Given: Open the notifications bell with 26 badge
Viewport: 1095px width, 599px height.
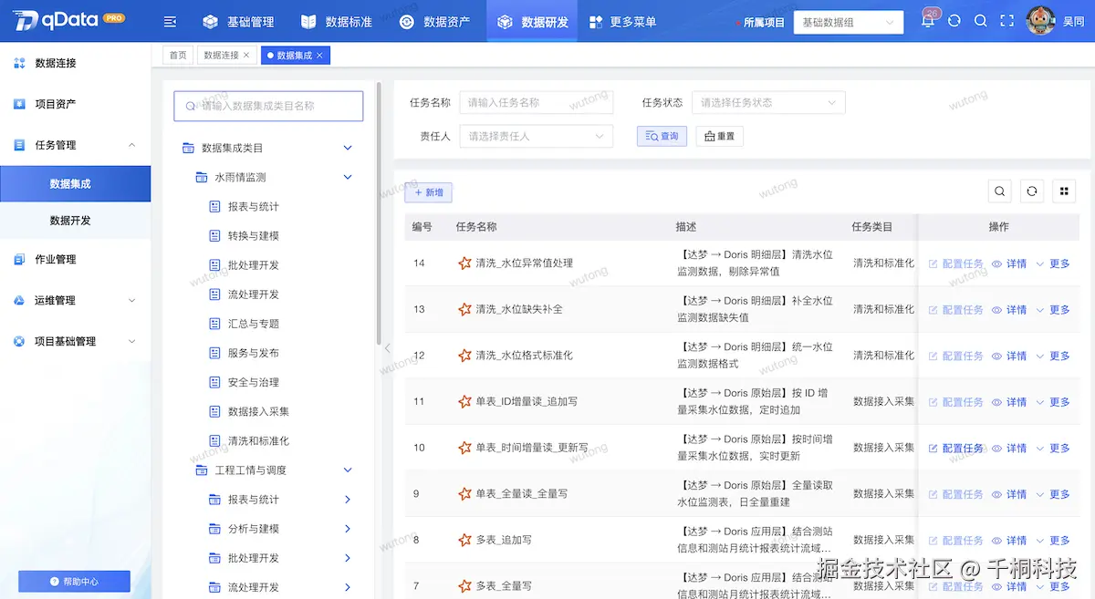Looking at the screenshot, I should [x=927, y=19].
